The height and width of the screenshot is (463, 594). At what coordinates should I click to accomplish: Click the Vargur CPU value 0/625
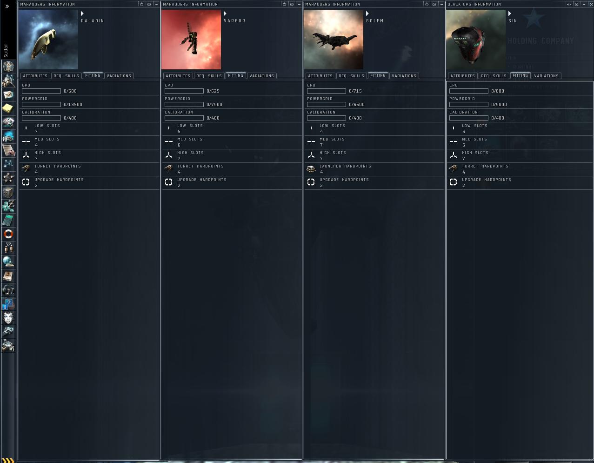tap(213, 91)
